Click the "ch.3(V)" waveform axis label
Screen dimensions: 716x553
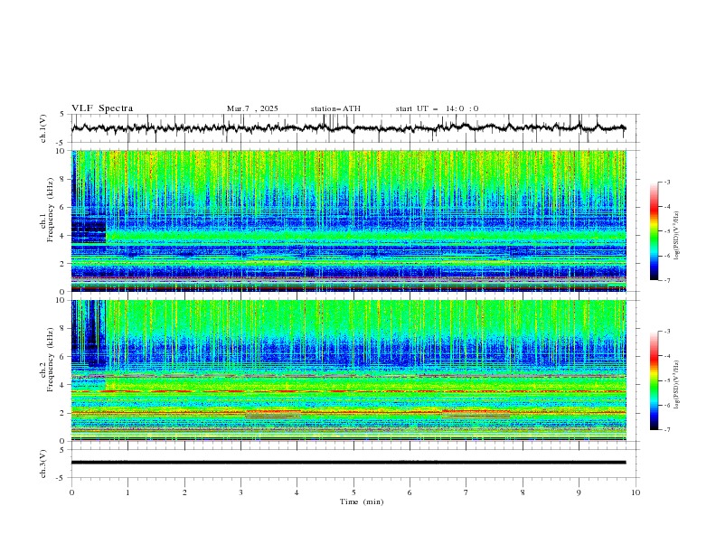(43, 464)
